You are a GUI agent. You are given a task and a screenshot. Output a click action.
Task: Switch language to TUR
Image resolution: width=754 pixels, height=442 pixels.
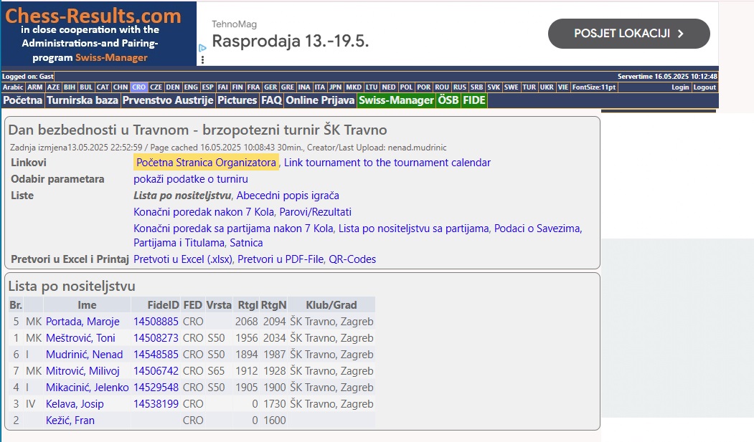click(529, 87)
